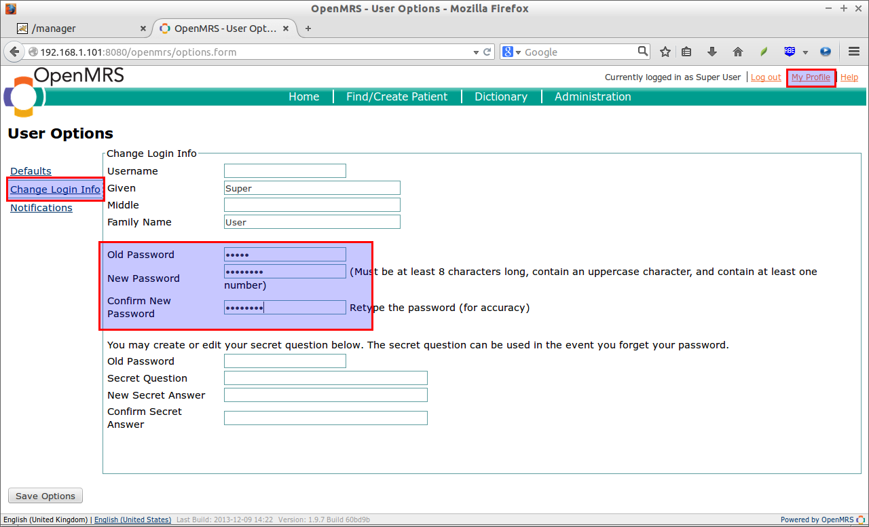
Task: Switch to the /manager tab
Action: [x=81, y=29]
